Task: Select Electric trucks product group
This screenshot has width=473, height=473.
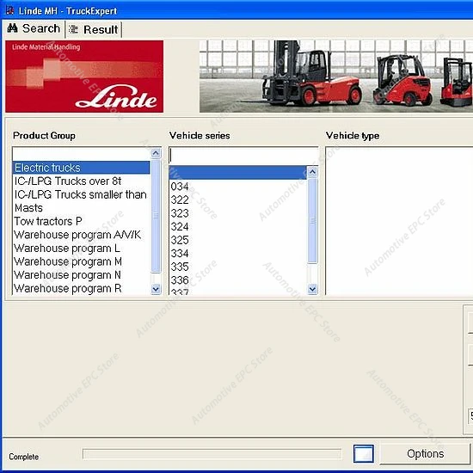Action: pos(81,168)
